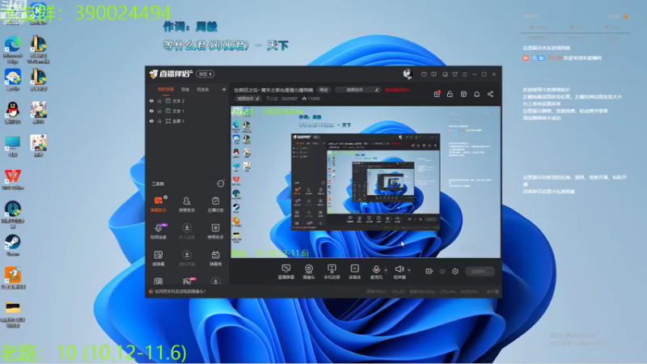Mute the 麦克风 microphone
Screen dimensions: 647x364
[376, 272]
